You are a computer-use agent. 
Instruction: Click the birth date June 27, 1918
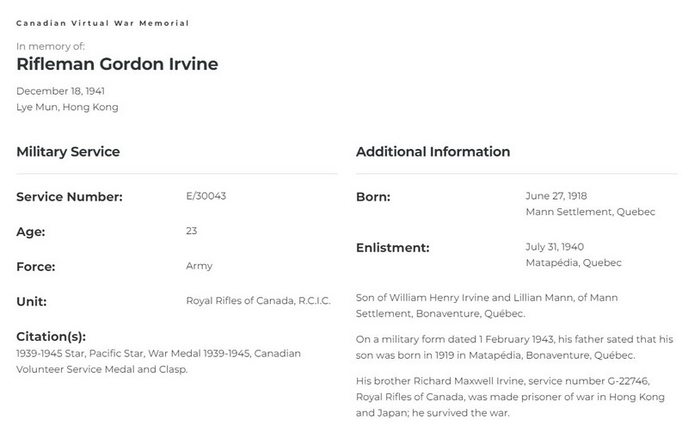pos(556,196)
